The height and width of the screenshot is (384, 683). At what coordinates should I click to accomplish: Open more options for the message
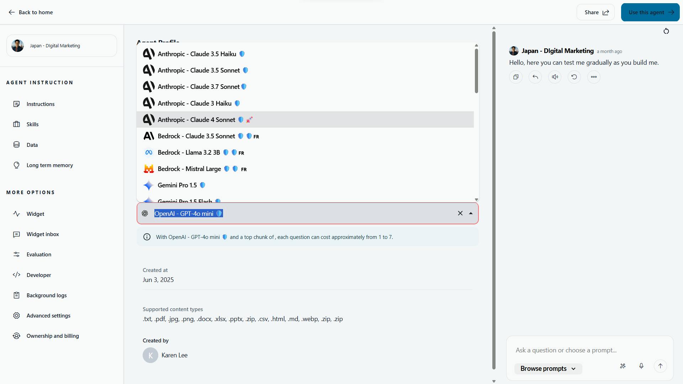pyautogui.click(x=593, y=77)
